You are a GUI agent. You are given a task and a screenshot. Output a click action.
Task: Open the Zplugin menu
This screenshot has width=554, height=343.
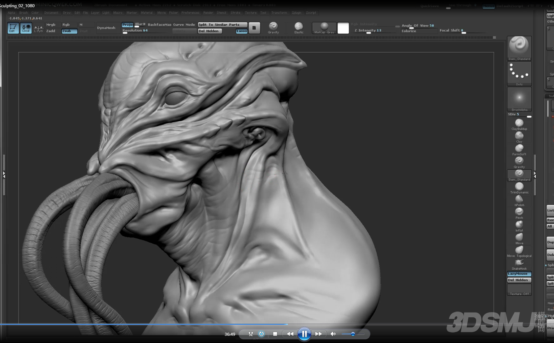(x=297, y=13)
